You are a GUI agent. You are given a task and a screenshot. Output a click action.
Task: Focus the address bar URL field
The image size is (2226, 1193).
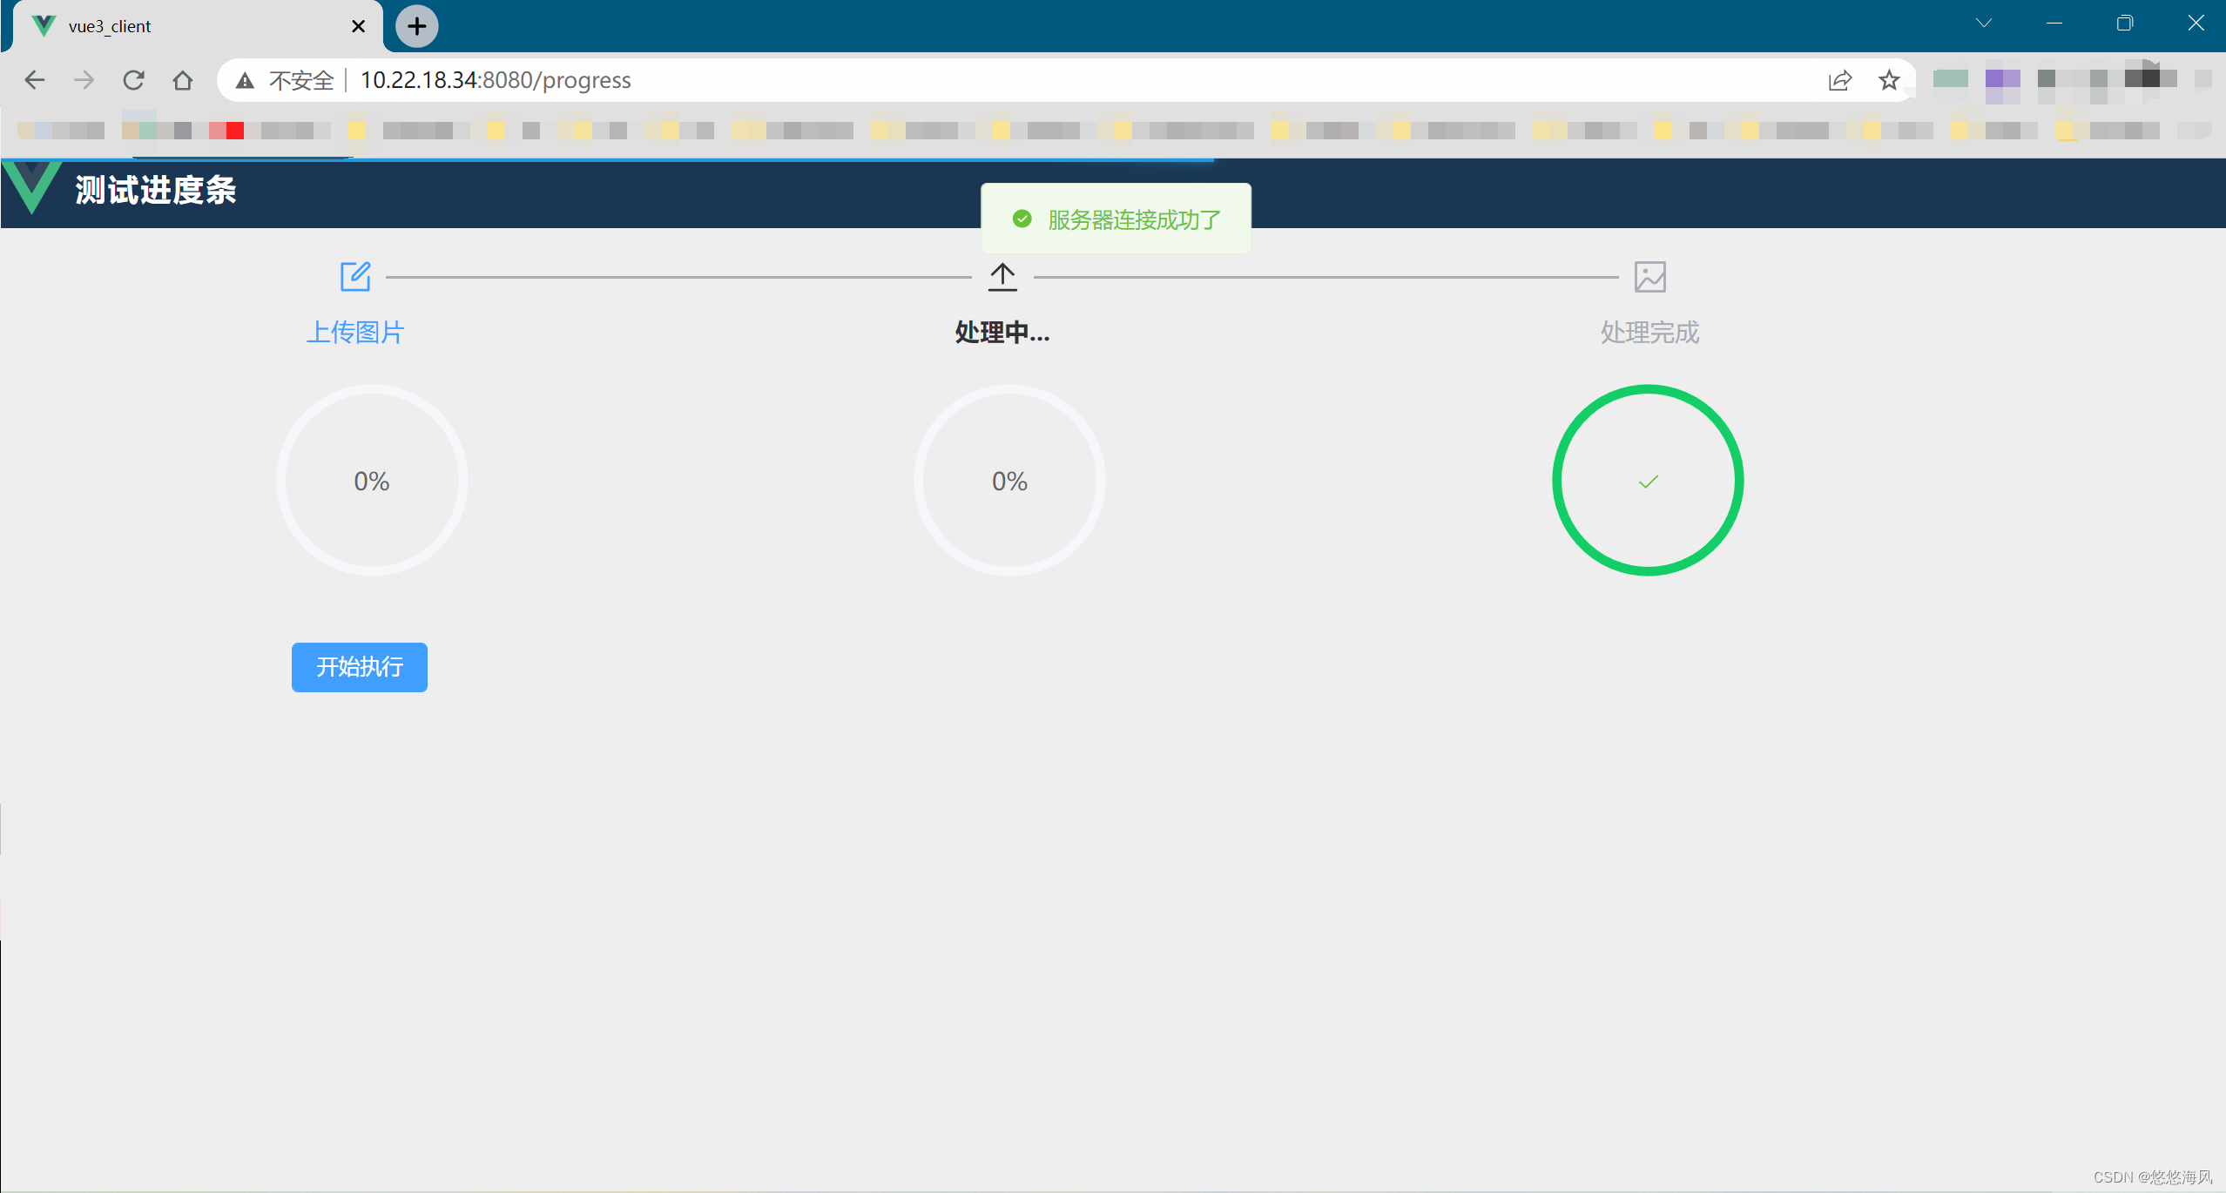(x=1045, y=80)
